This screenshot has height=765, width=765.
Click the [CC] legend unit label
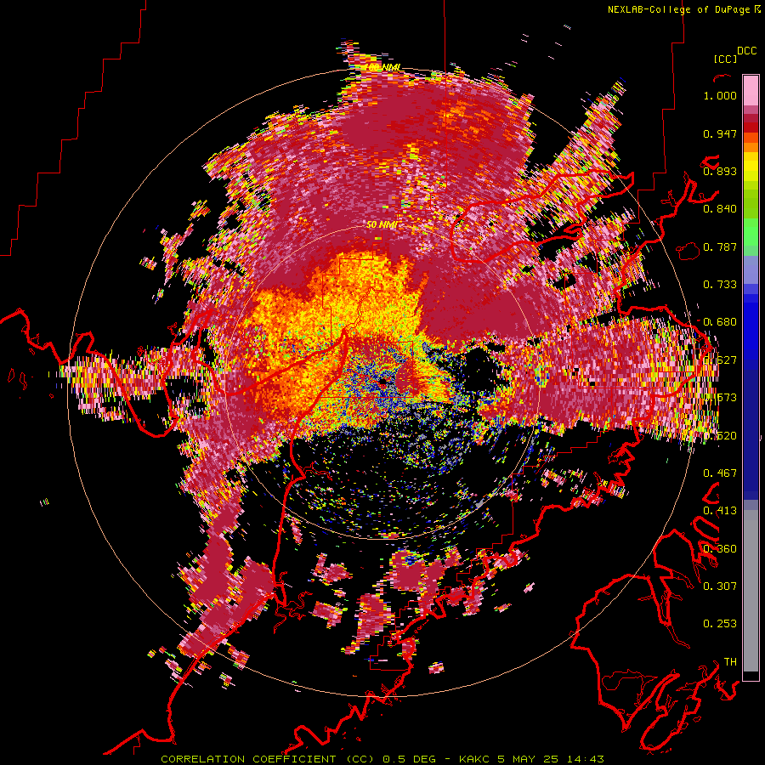725,59
